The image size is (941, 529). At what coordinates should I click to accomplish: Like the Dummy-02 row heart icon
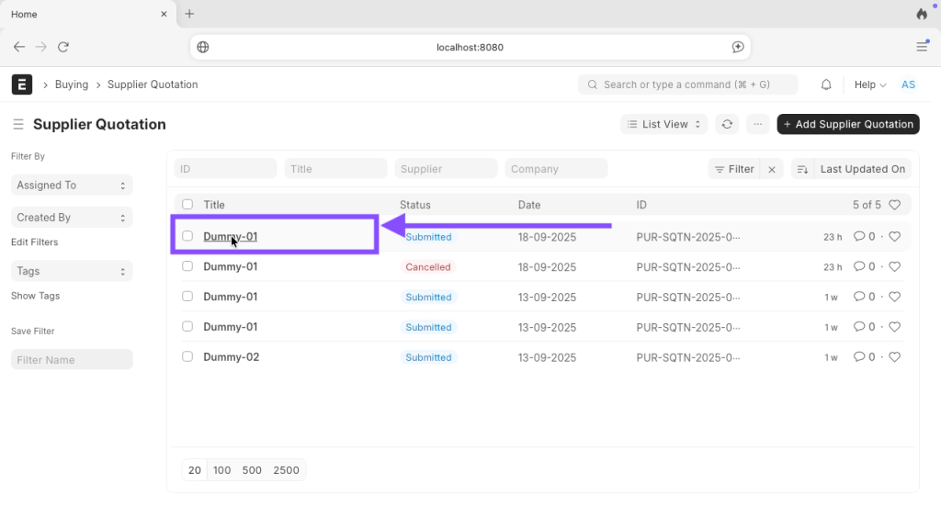(894, 357)
